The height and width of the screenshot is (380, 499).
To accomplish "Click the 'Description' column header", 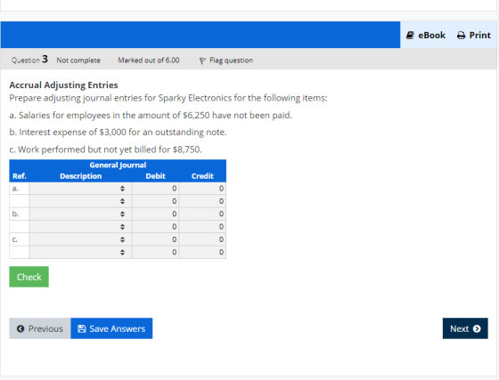I will 81,176.
